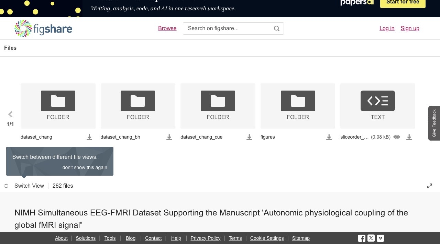Viewport: 440px width, 247px height.
Task: Open the dataset_chang_cue folder thumbnail
Action: click(218, 106)
